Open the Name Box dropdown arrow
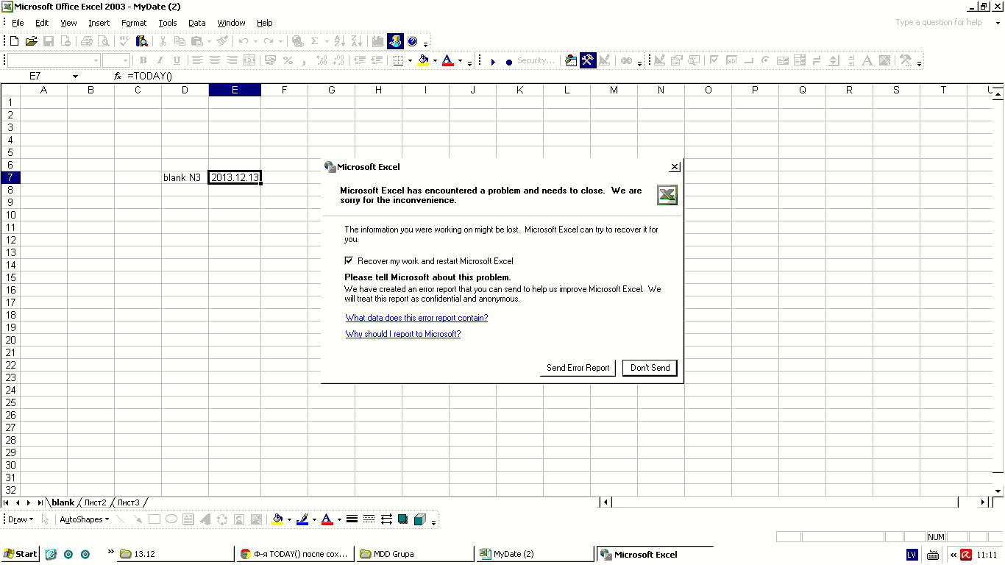The image size is (1005, 565). 75,77
